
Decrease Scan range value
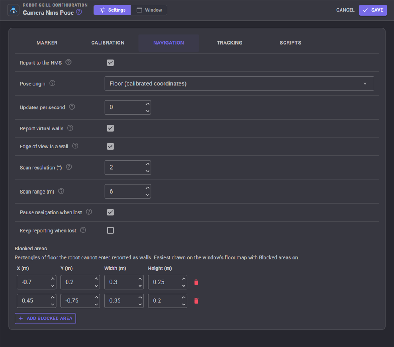(x=147, y=195)
